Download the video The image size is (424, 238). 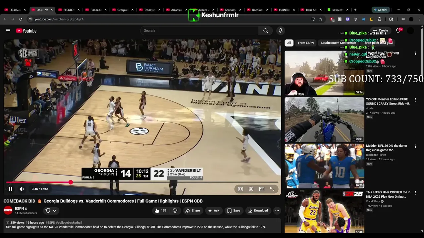point(258,211)
